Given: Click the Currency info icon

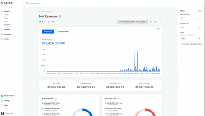Looking at the screenshot, I should click(188, 23).
